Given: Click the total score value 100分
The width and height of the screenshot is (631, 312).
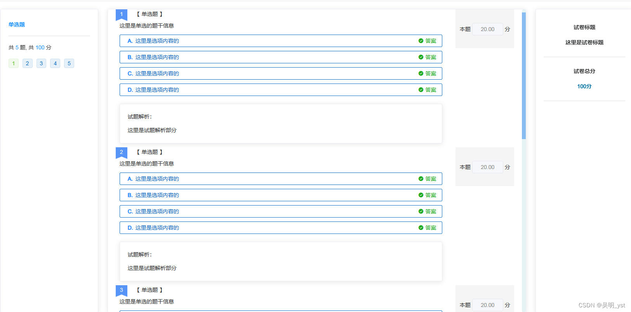Looking at the screenshot, I should (584, 86).
